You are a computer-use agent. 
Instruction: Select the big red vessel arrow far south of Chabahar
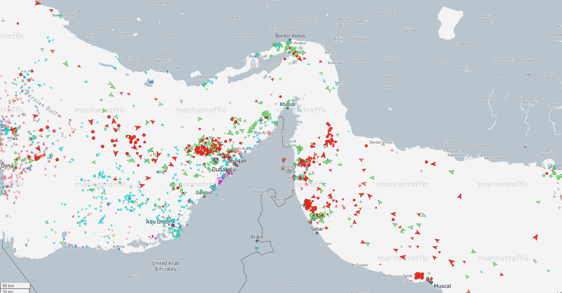point(536,237)
